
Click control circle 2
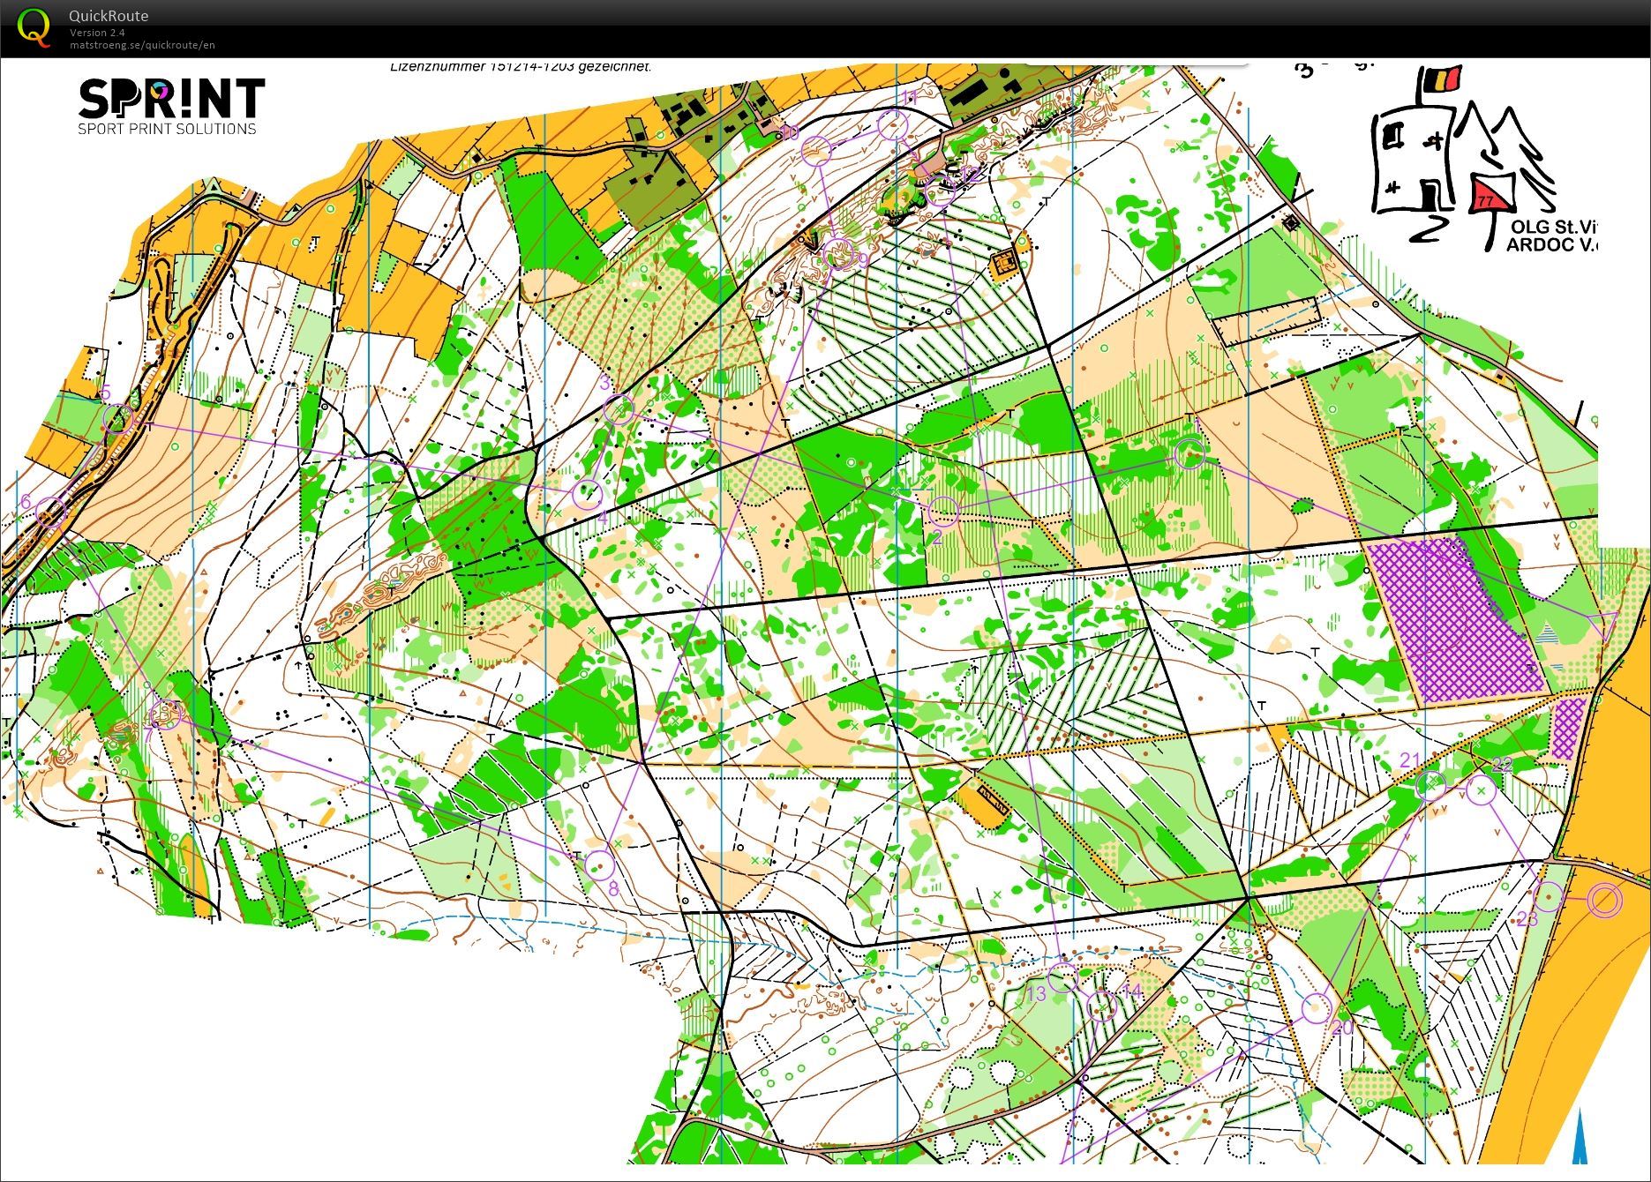pyautogui.click(x=943, y=510)
